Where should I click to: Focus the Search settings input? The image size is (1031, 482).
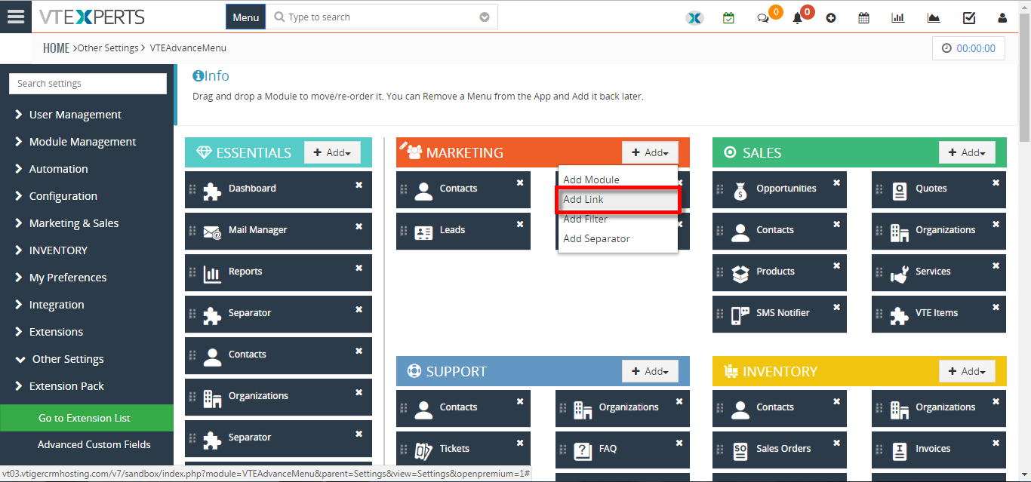pyautogui.click(x=88, y=84)
